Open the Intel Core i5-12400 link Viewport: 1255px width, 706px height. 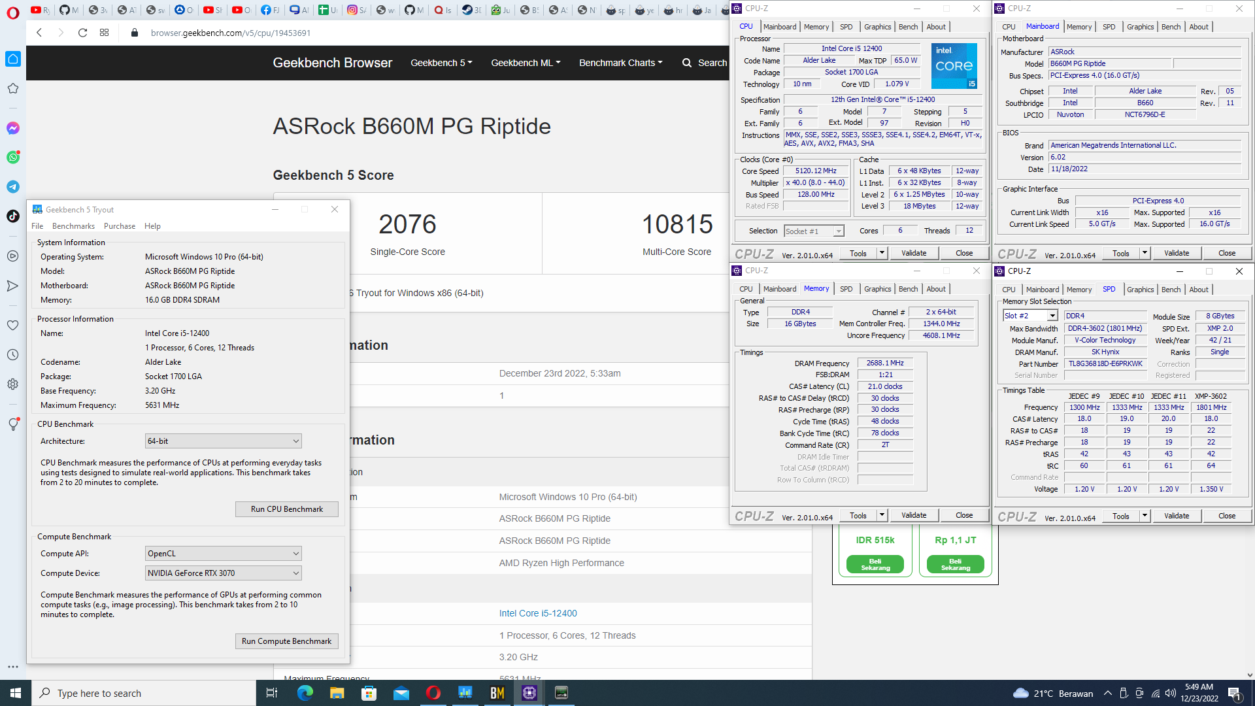coord(538,613)
